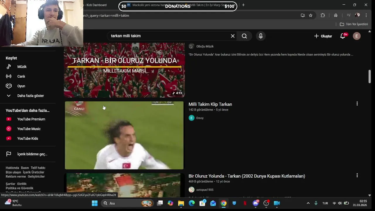This screenshot has height=211, width=375.
Task: Open File Explorer from taskbar
Action: click(181, 203)
